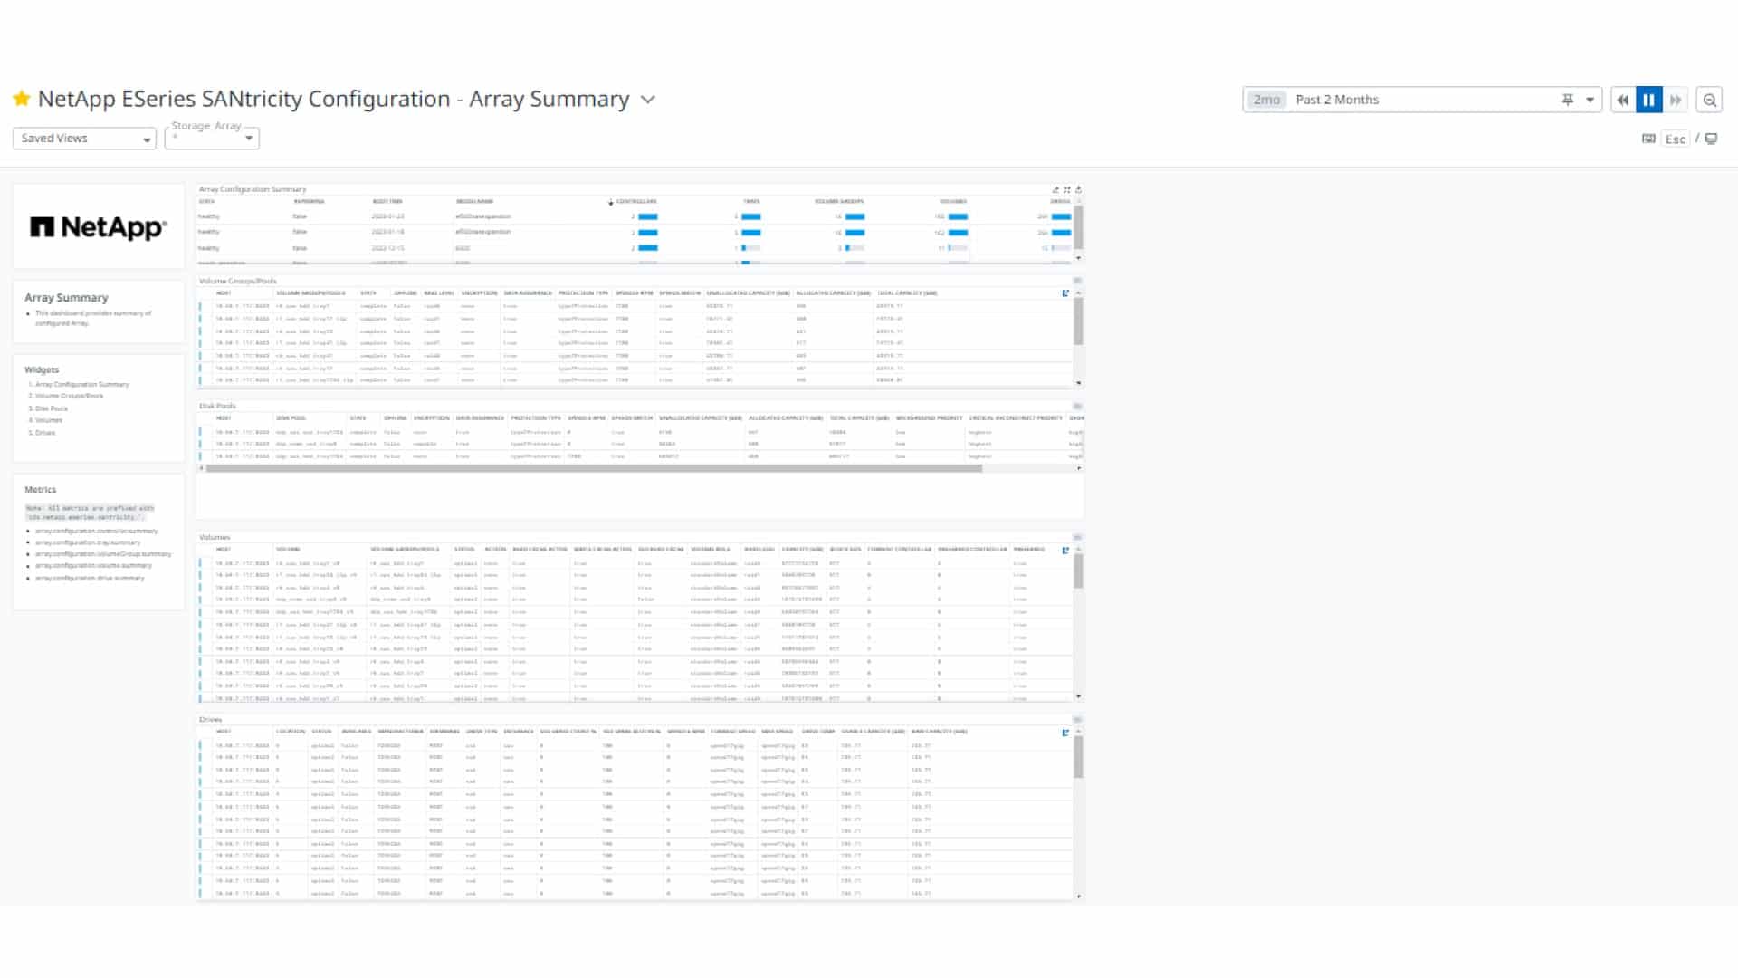
Task: Sort summary table by Trays column
Action: click(x=751, y=201)
